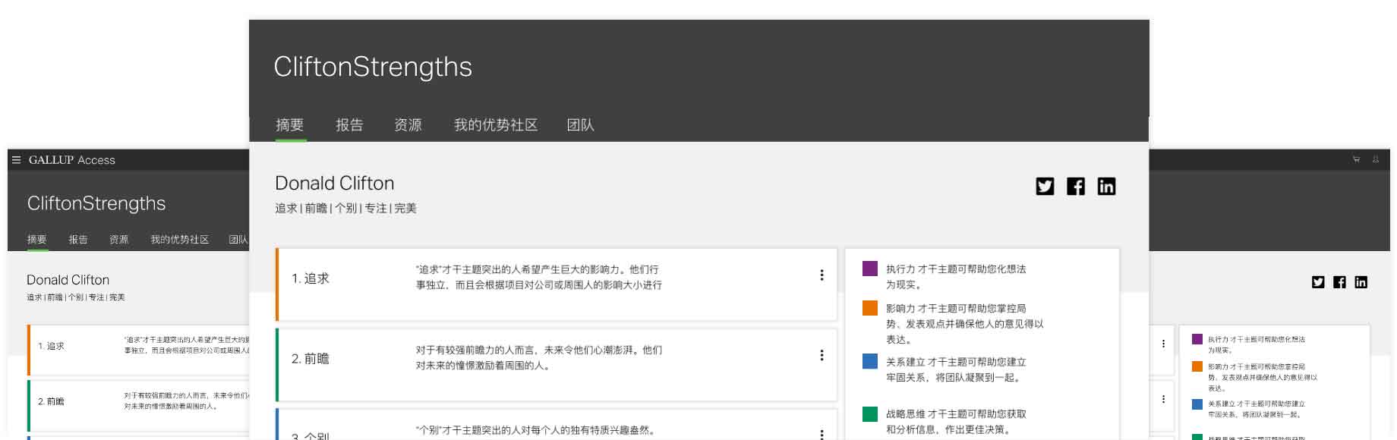The width and height of the screenshot is (1397, 440).
Task: Click the small LinkedIn icon in the background page
Action: tap(1361, 282)
